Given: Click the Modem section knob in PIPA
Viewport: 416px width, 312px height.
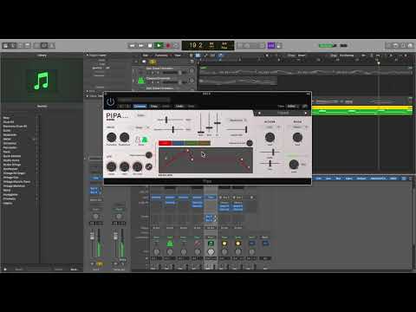Looking at the screenshot, I should 270,137.
